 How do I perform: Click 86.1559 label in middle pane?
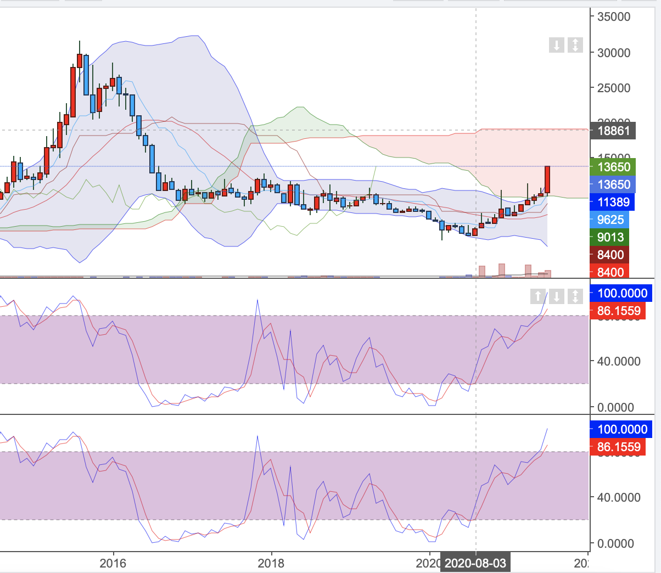[618, 311]
